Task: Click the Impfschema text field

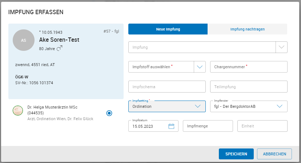Action: click(x=167, y=87)
